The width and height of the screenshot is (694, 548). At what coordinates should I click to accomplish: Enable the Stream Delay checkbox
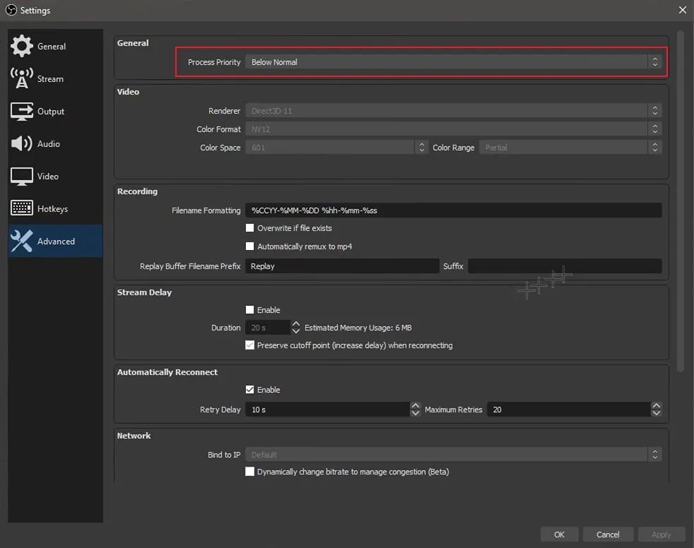[x=249, y=310]
